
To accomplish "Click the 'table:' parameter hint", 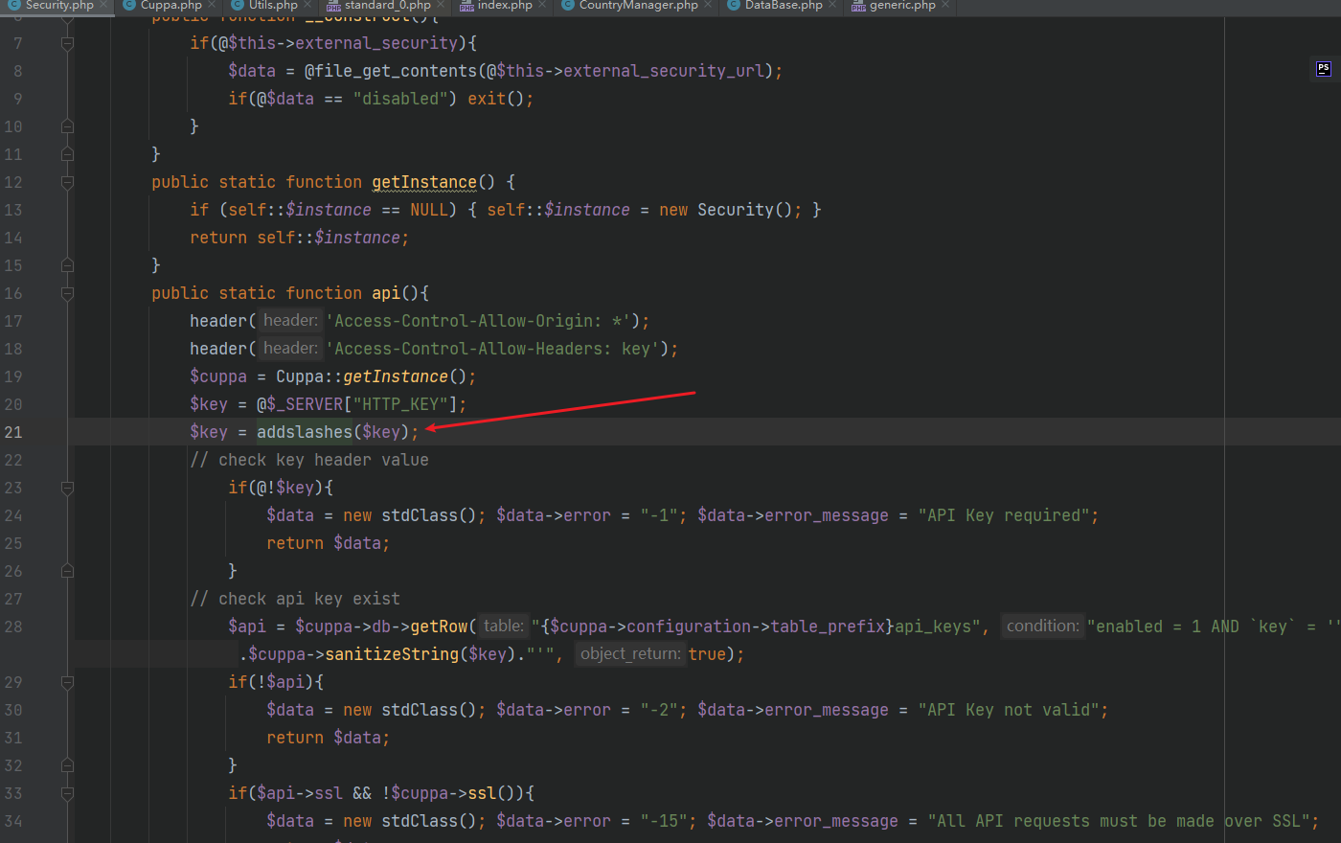I will tap(504, 627).
